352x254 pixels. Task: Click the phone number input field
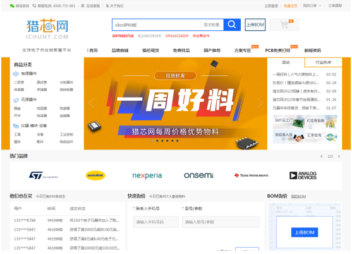(156, 222)
